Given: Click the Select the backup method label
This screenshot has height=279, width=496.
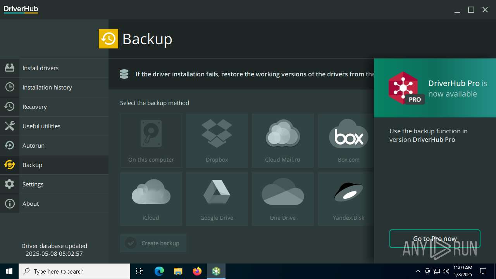Looking at the screenshot, I should 155,103.
